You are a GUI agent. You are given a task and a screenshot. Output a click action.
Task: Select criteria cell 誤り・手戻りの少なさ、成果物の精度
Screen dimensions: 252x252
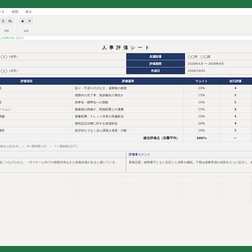coord(128,88)
